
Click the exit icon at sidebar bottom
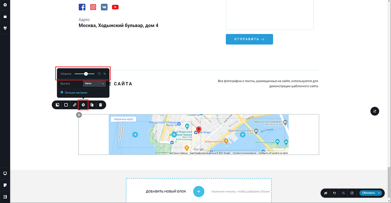pos(5,197)
